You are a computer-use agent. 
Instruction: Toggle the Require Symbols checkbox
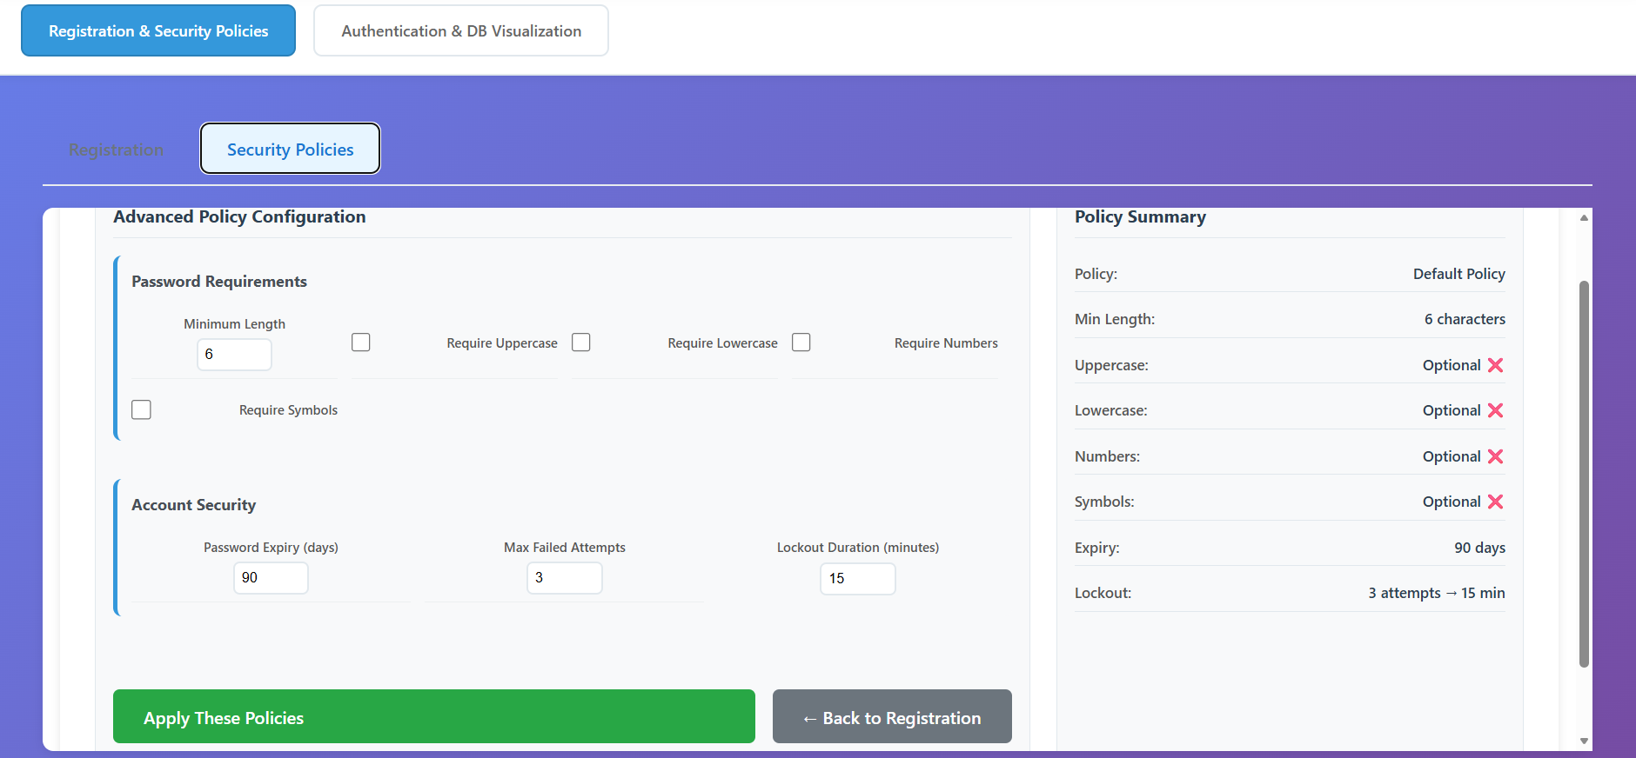coord(141,409)
